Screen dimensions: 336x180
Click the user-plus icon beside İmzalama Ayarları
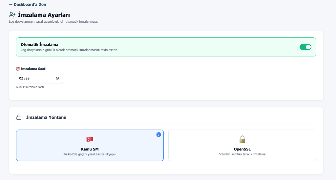pos(12,15)
